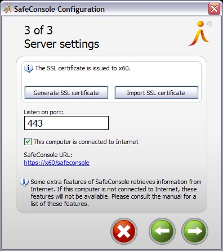Image resolution: width=223 pixels, height=251 pixels.
Task: Cancel setup with the red X button
Action: coord(124,231)
